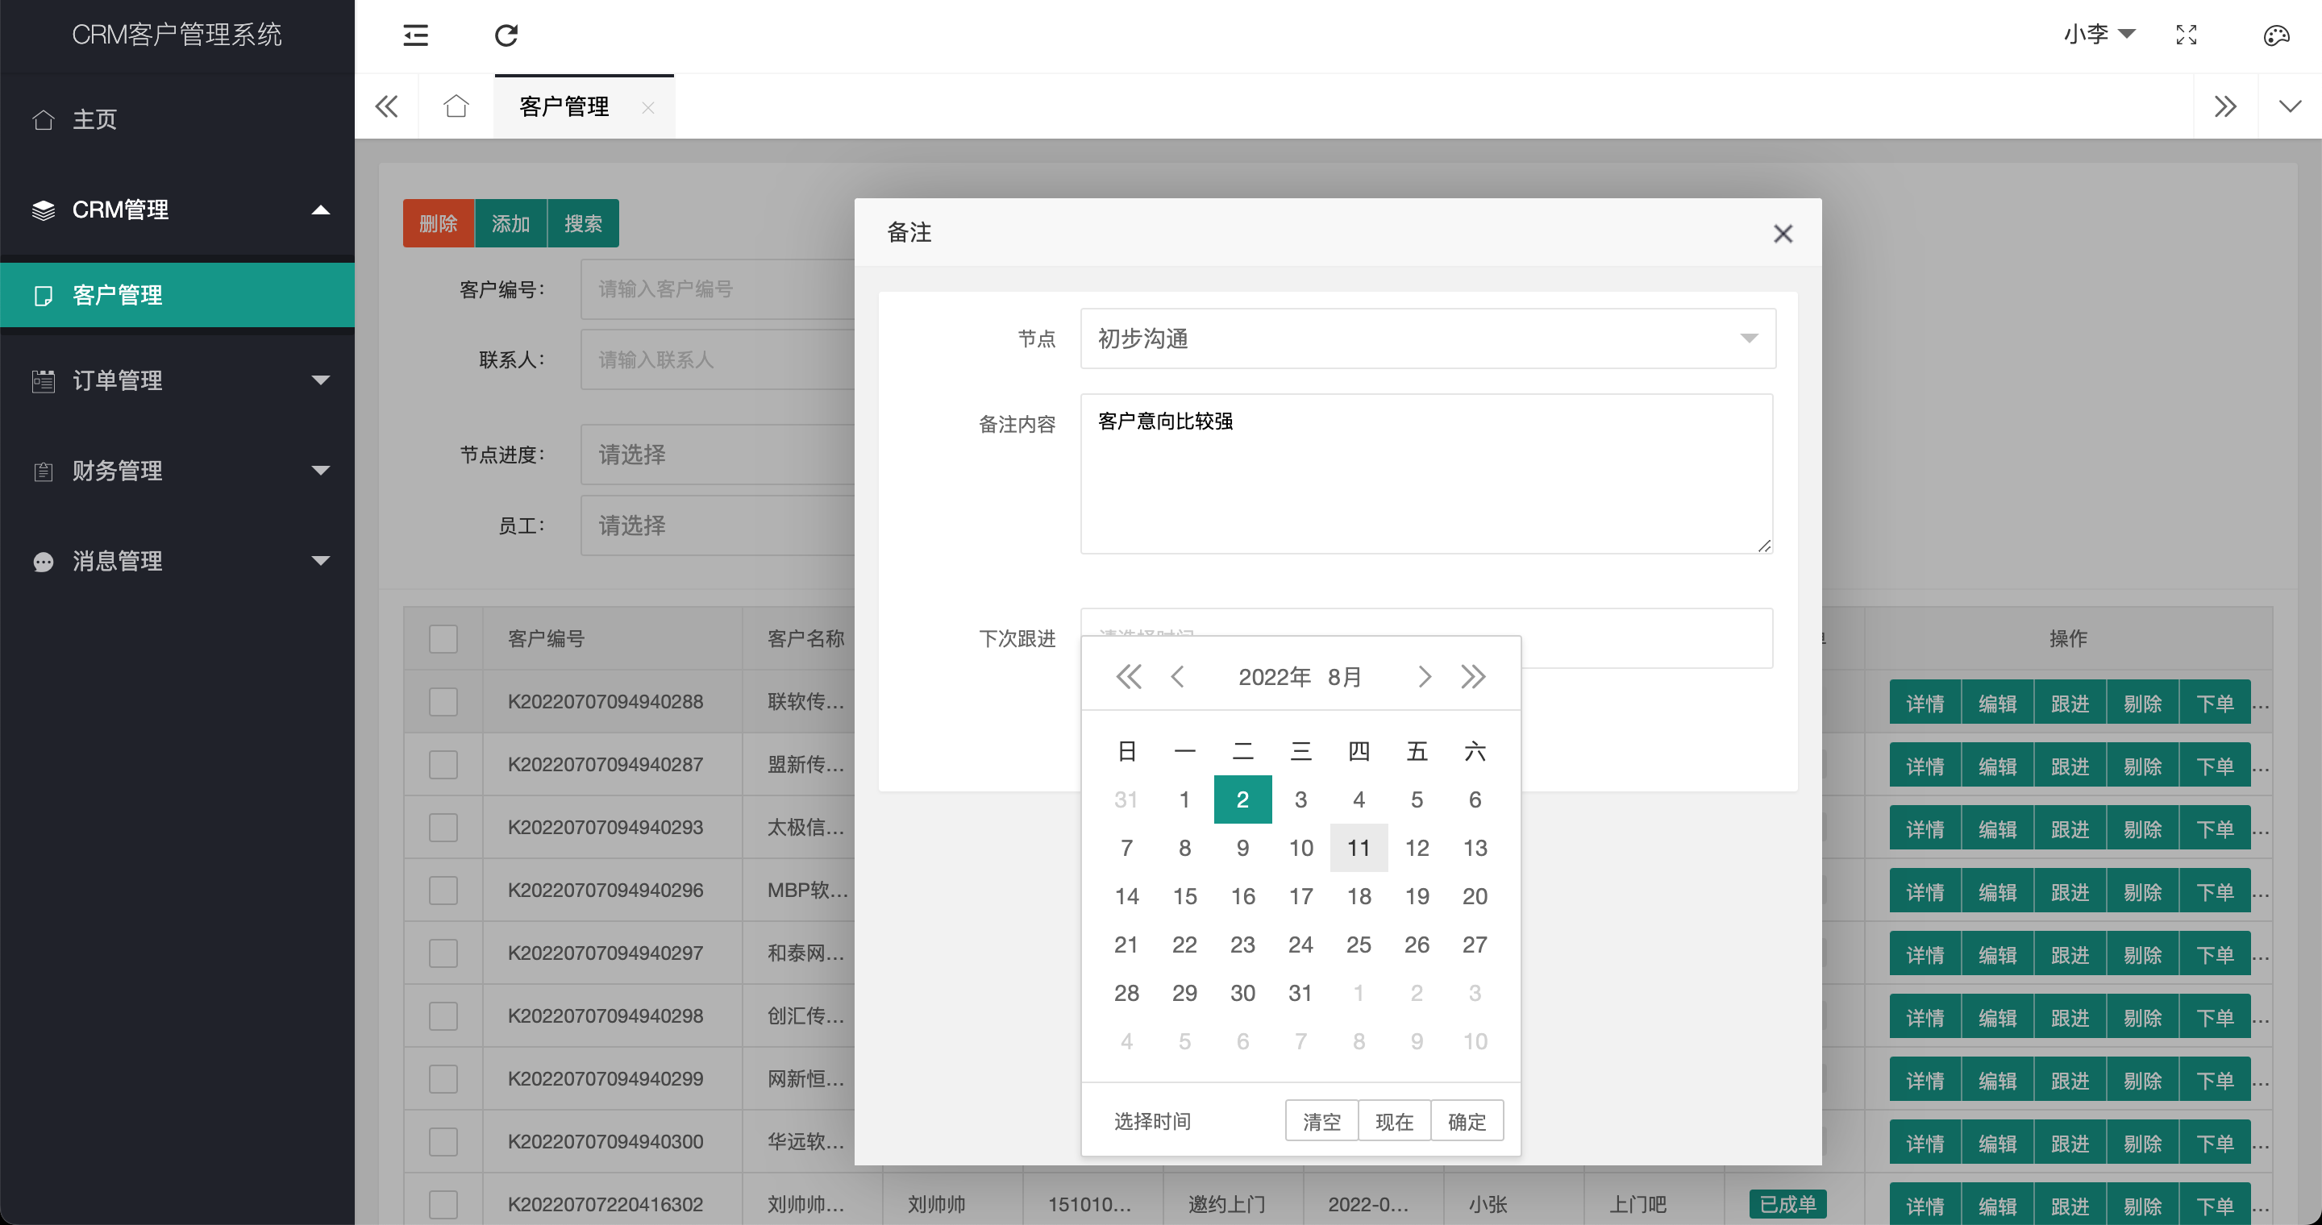The height and width of the screenshot is (1225, 2322).
Task: Click 确定 in the date picker
Action: (x=1467, y=1120)
